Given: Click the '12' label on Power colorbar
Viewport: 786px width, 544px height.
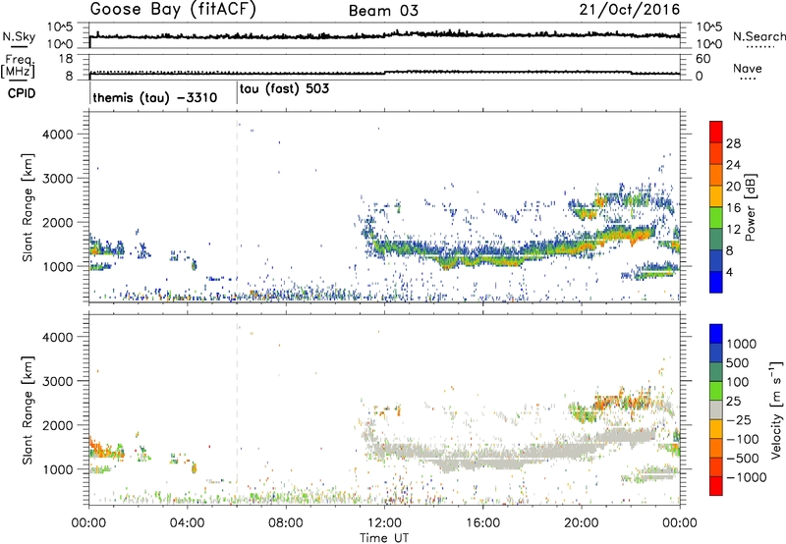Looking at the screenshot, I should (x=733, y=230).
